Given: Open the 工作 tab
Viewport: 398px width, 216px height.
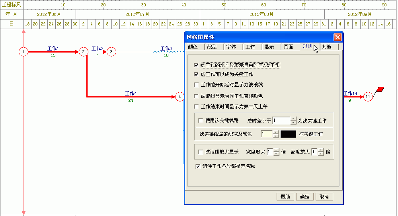Looking at the screenshot, I should (x=252, y=47).
